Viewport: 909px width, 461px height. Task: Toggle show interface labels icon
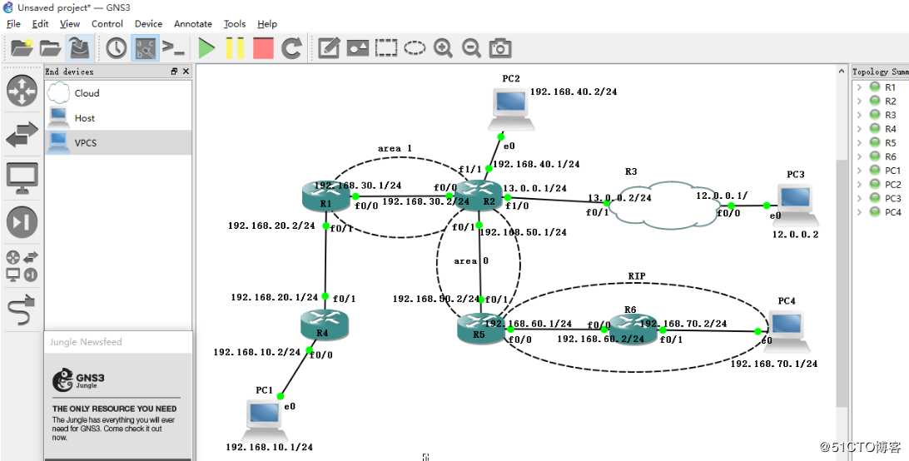144,48
